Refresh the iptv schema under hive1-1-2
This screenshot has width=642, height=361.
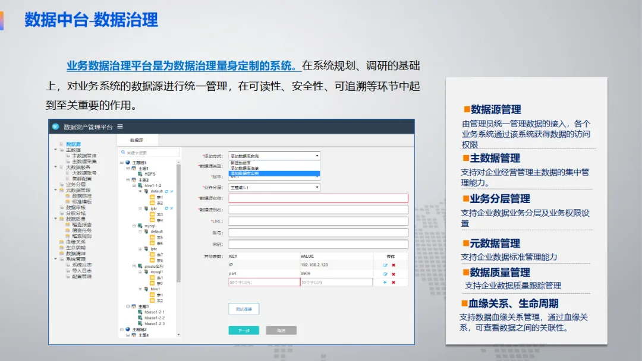pyautogui.click(x=166, y=208)
